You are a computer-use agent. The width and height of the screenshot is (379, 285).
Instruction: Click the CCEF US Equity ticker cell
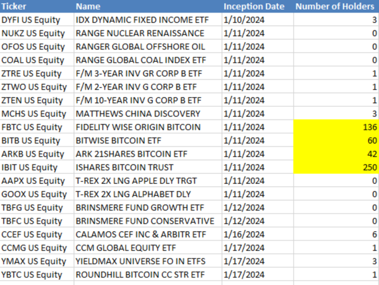[37, 234]
